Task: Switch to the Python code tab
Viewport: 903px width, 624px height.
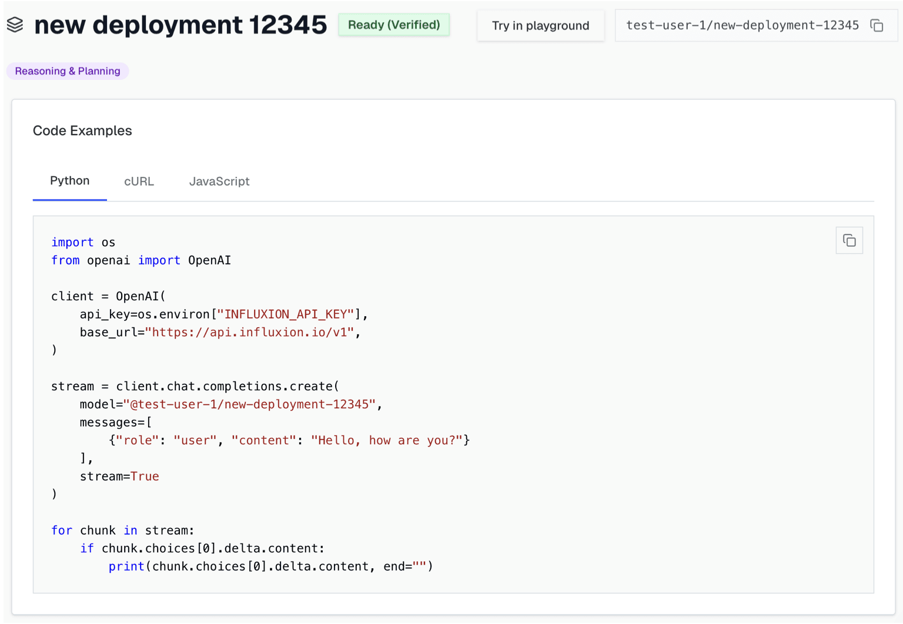Action: click(69, 181)
